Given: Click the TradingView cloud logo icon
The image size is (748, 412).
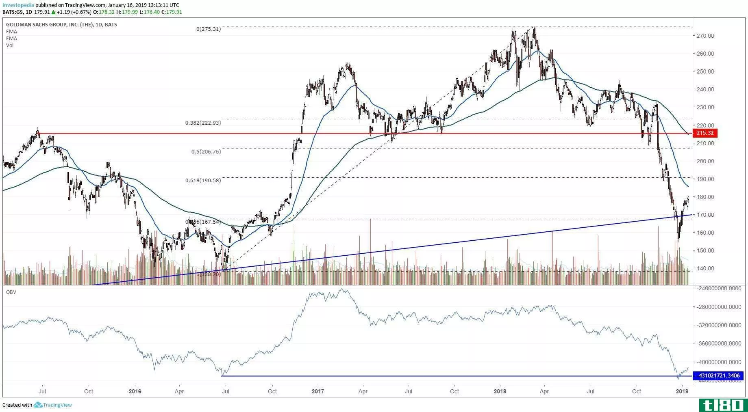Looking at the screenshot, I should coord(38,405).
